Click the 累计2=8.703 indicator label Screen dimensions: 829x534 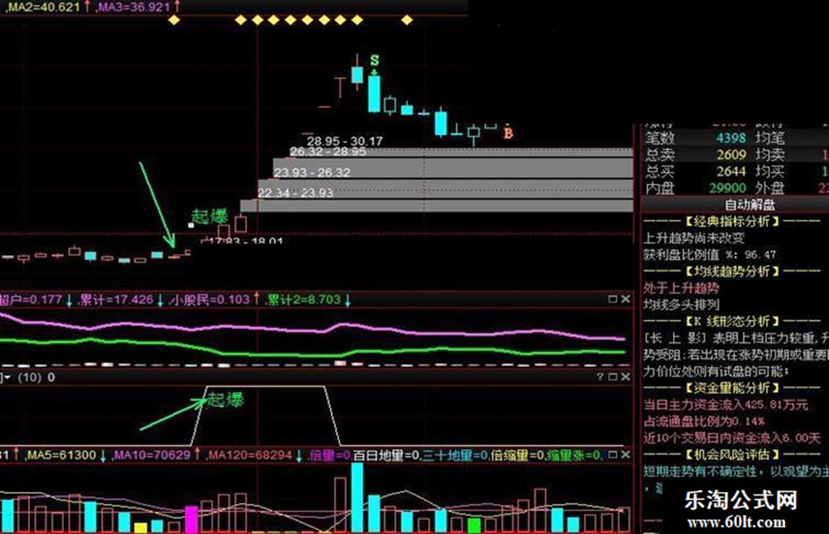pos(304,300)
